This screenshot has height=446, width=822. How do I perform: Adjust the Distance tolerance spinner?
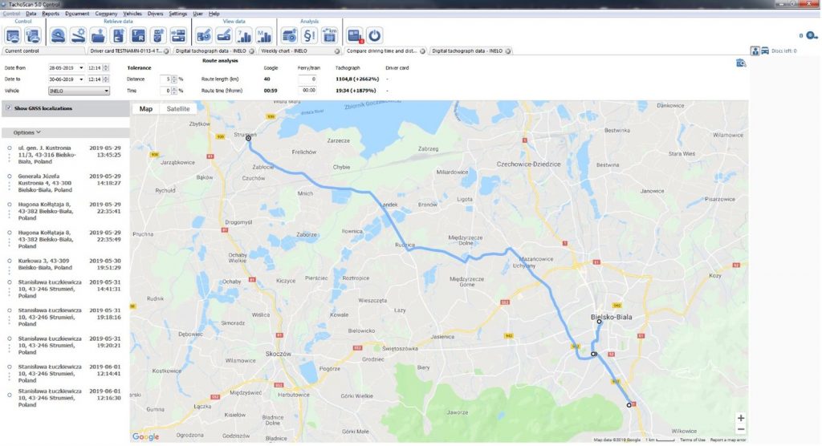point(174,79)
